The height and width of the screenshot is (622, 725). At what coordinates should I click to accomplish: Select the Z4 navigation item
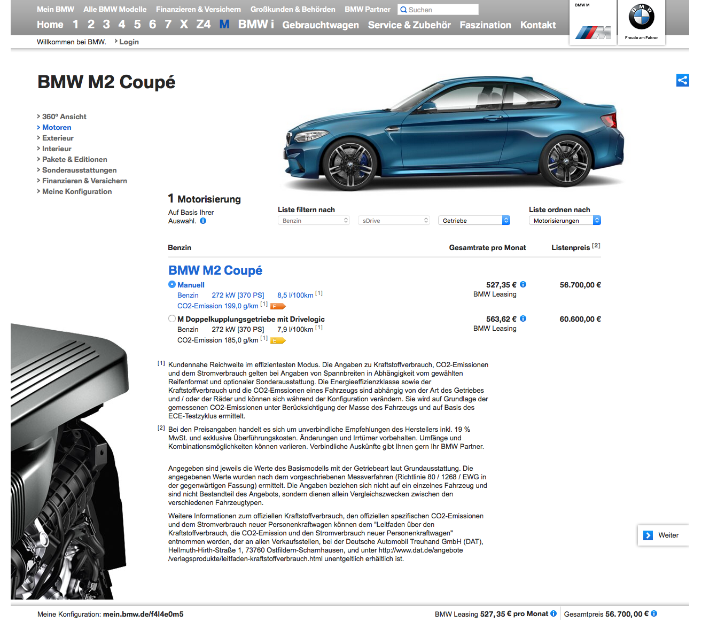[204, 25]
